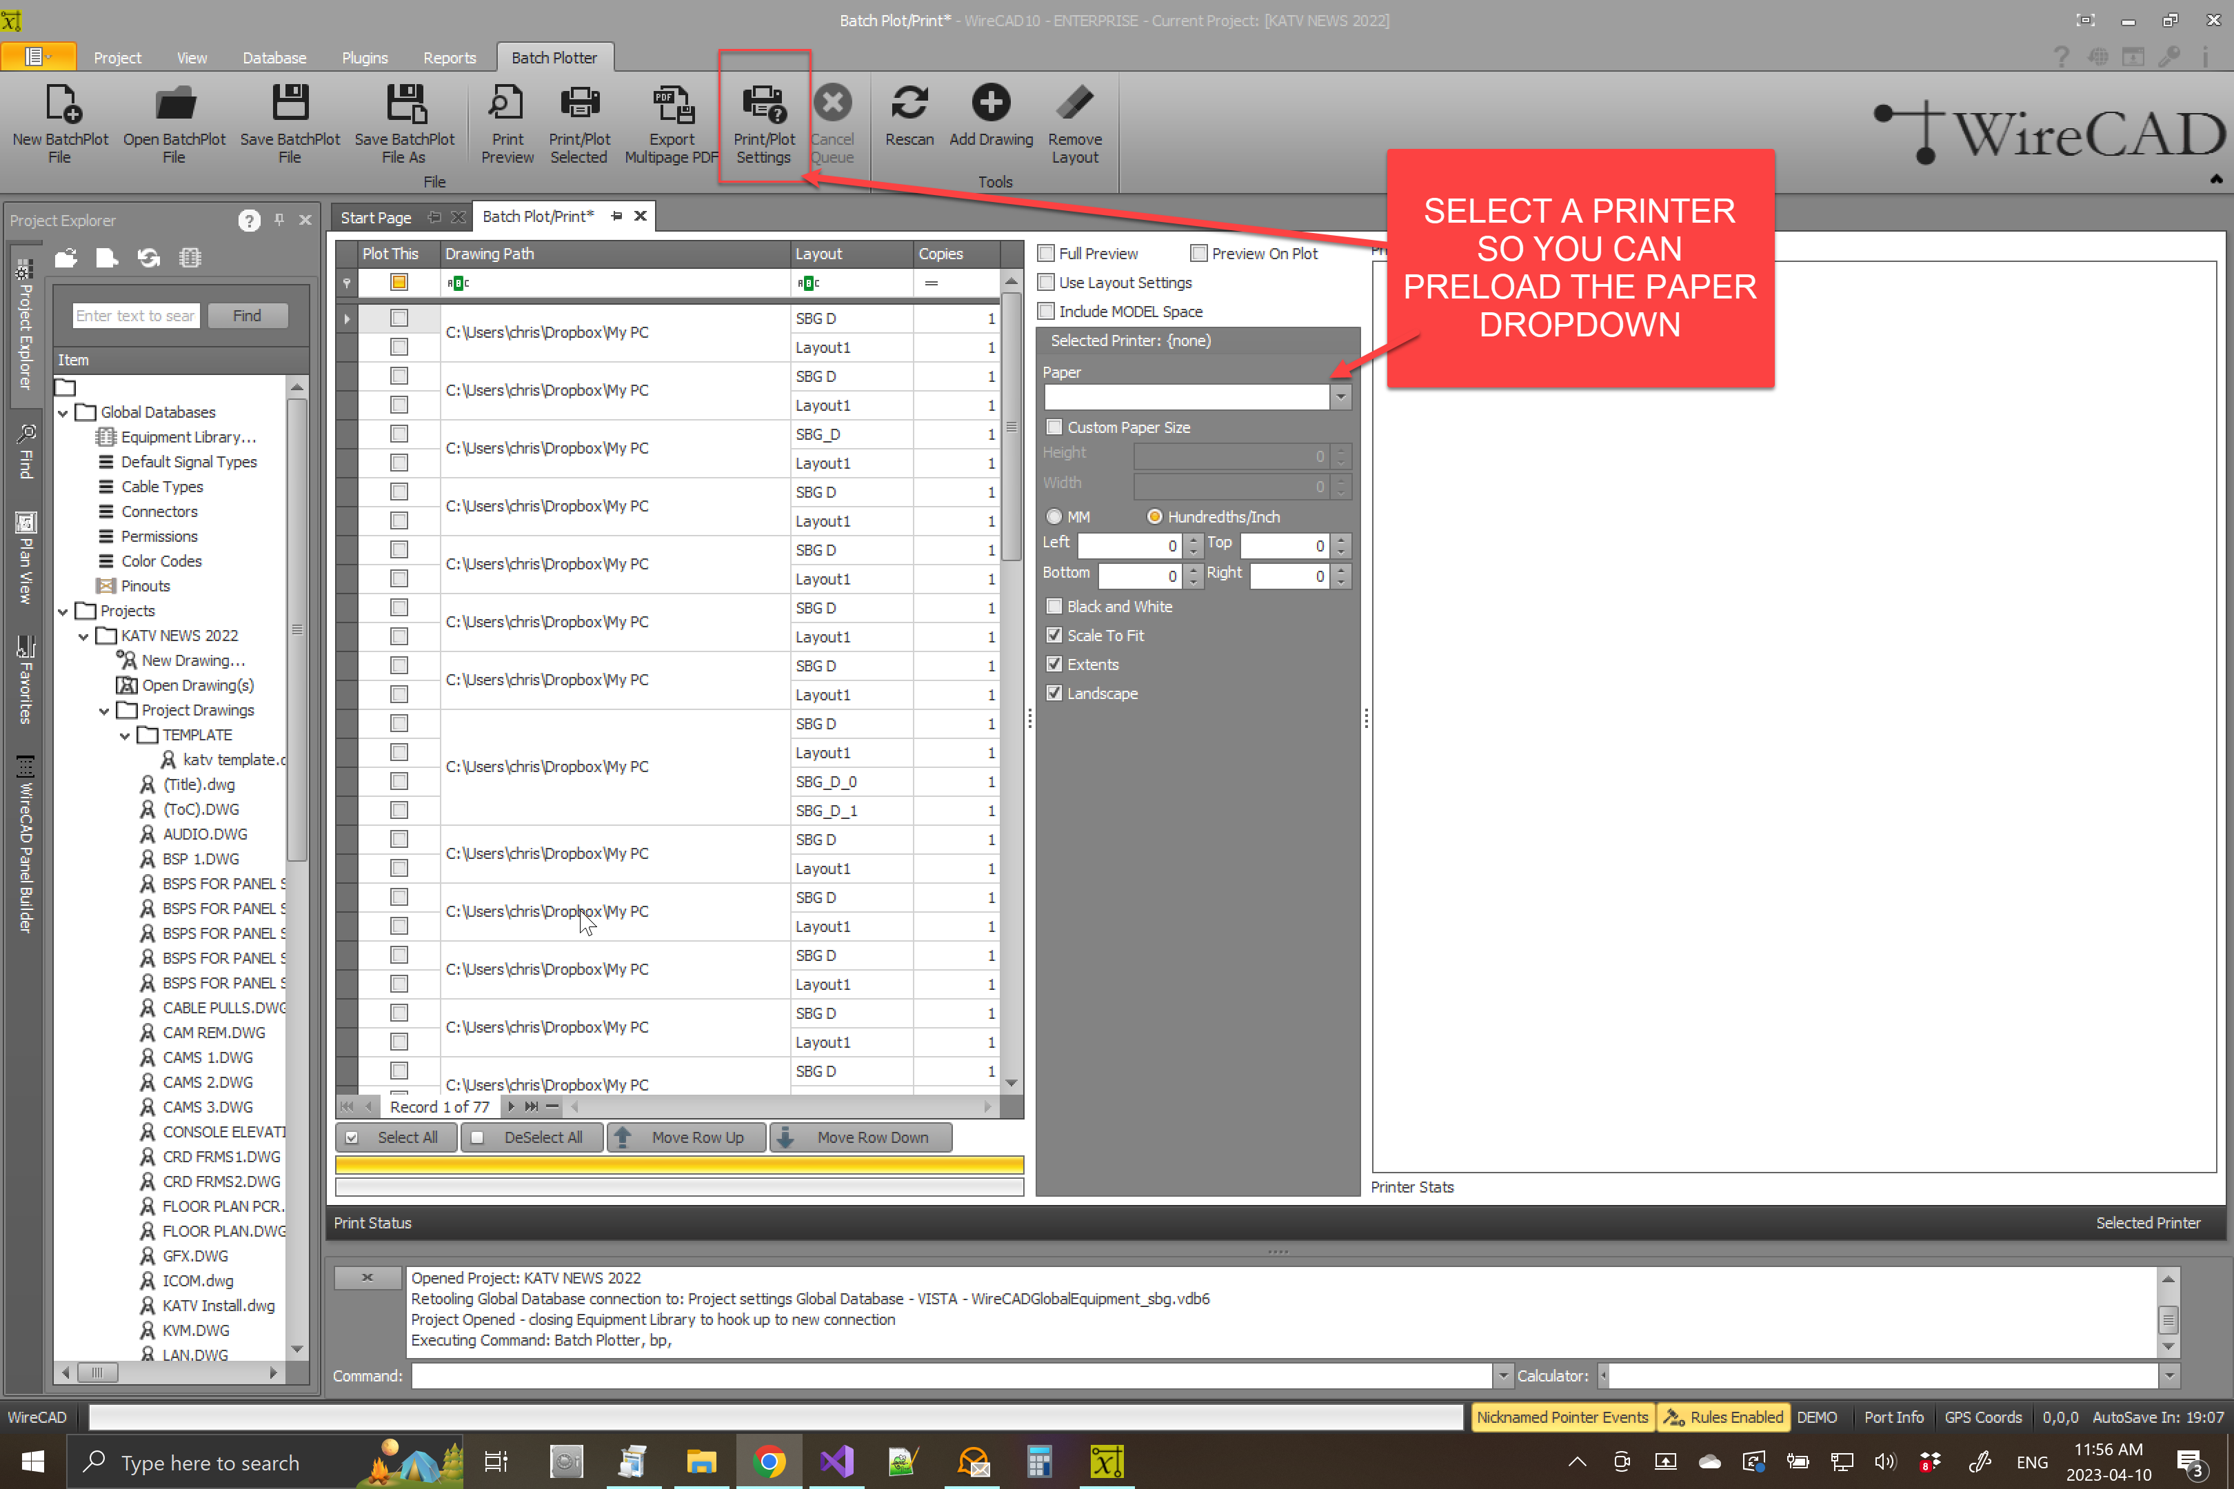The image size is (2234, 1489).
Task: Check Include MODEL Space
Action: (1046, 310)
